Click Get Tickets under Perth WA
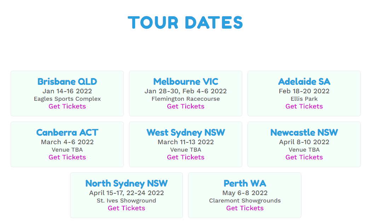This screenshot has width=365, height=223. click(x=245, y=208)
